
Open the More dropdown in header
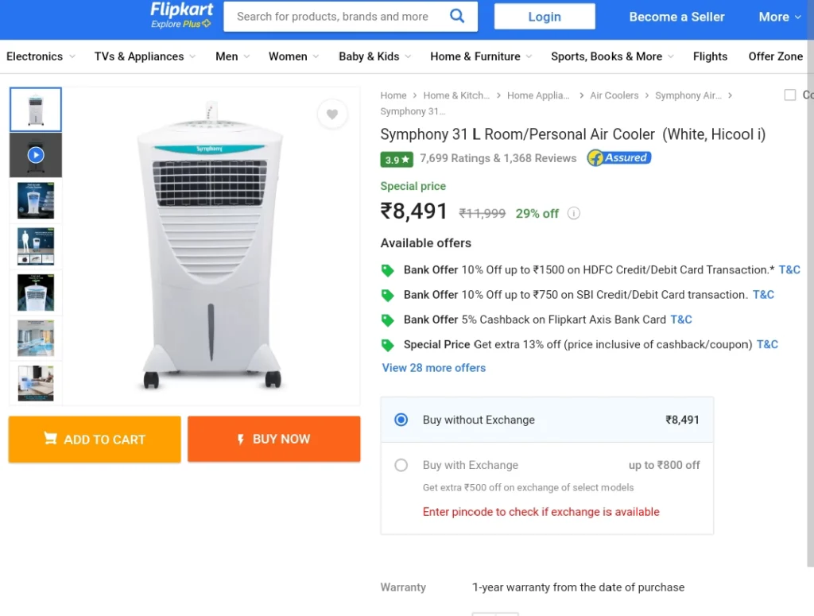tap(780, 17)
